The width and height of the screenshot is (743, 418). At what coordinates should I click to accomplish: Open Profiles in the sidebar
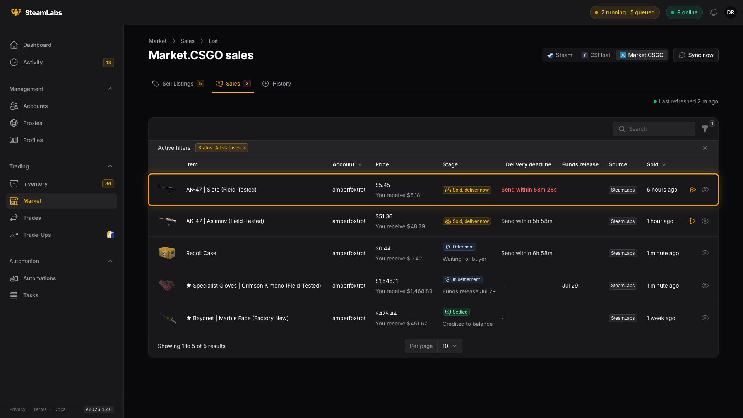point(62,140)
